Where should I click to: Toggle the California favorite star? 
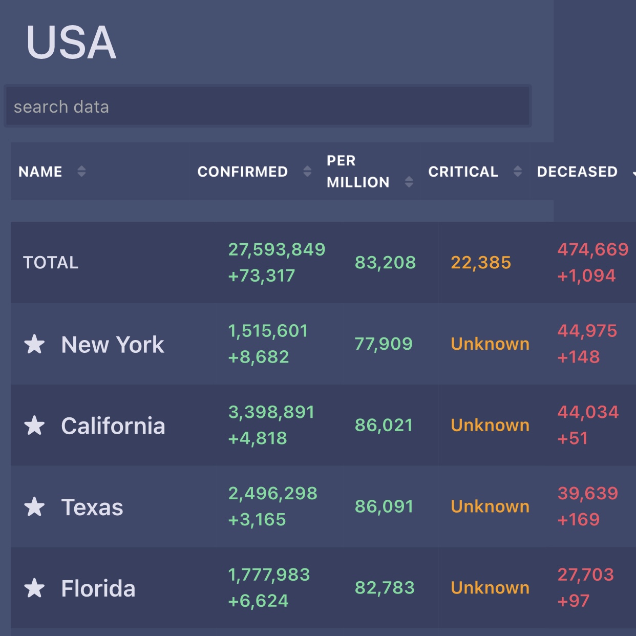pos(34,426)
